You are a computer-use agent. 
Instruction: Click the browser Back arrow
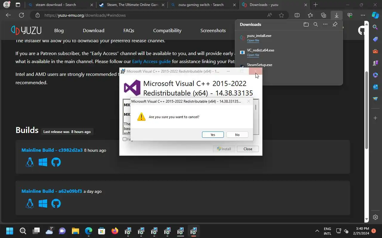[x=8, y=15]
